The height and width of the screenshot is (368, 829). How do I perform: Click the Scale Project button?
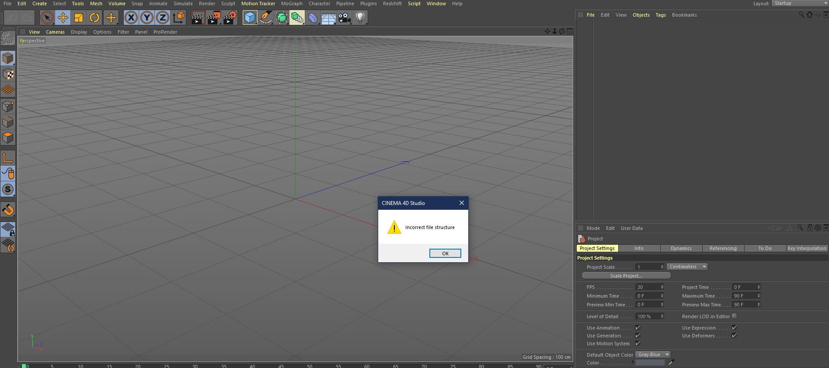coord(626,276)
